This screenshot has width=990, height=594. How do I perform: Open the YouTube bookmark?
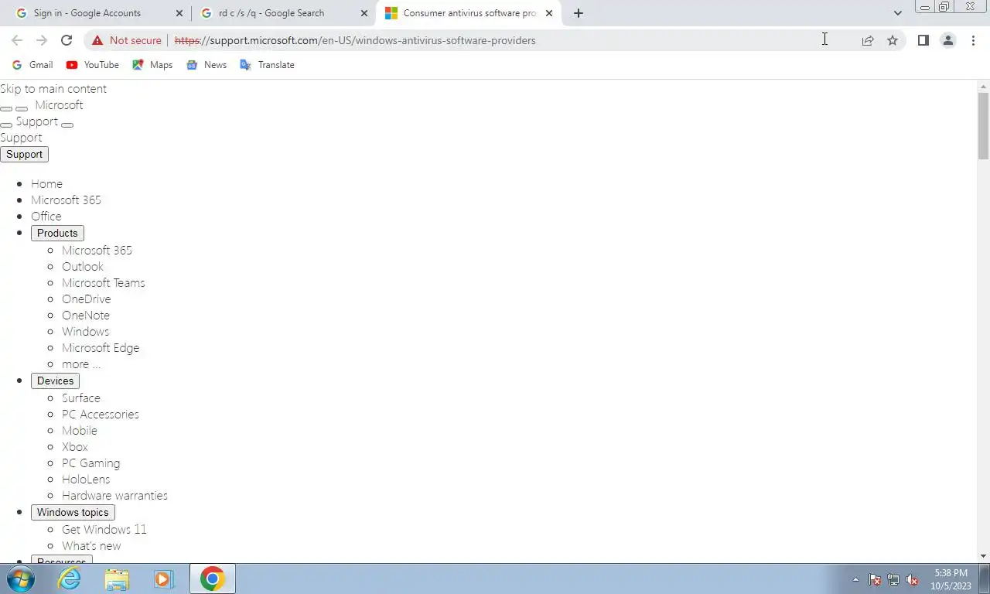pyautogui.click(x=93, y=65)
